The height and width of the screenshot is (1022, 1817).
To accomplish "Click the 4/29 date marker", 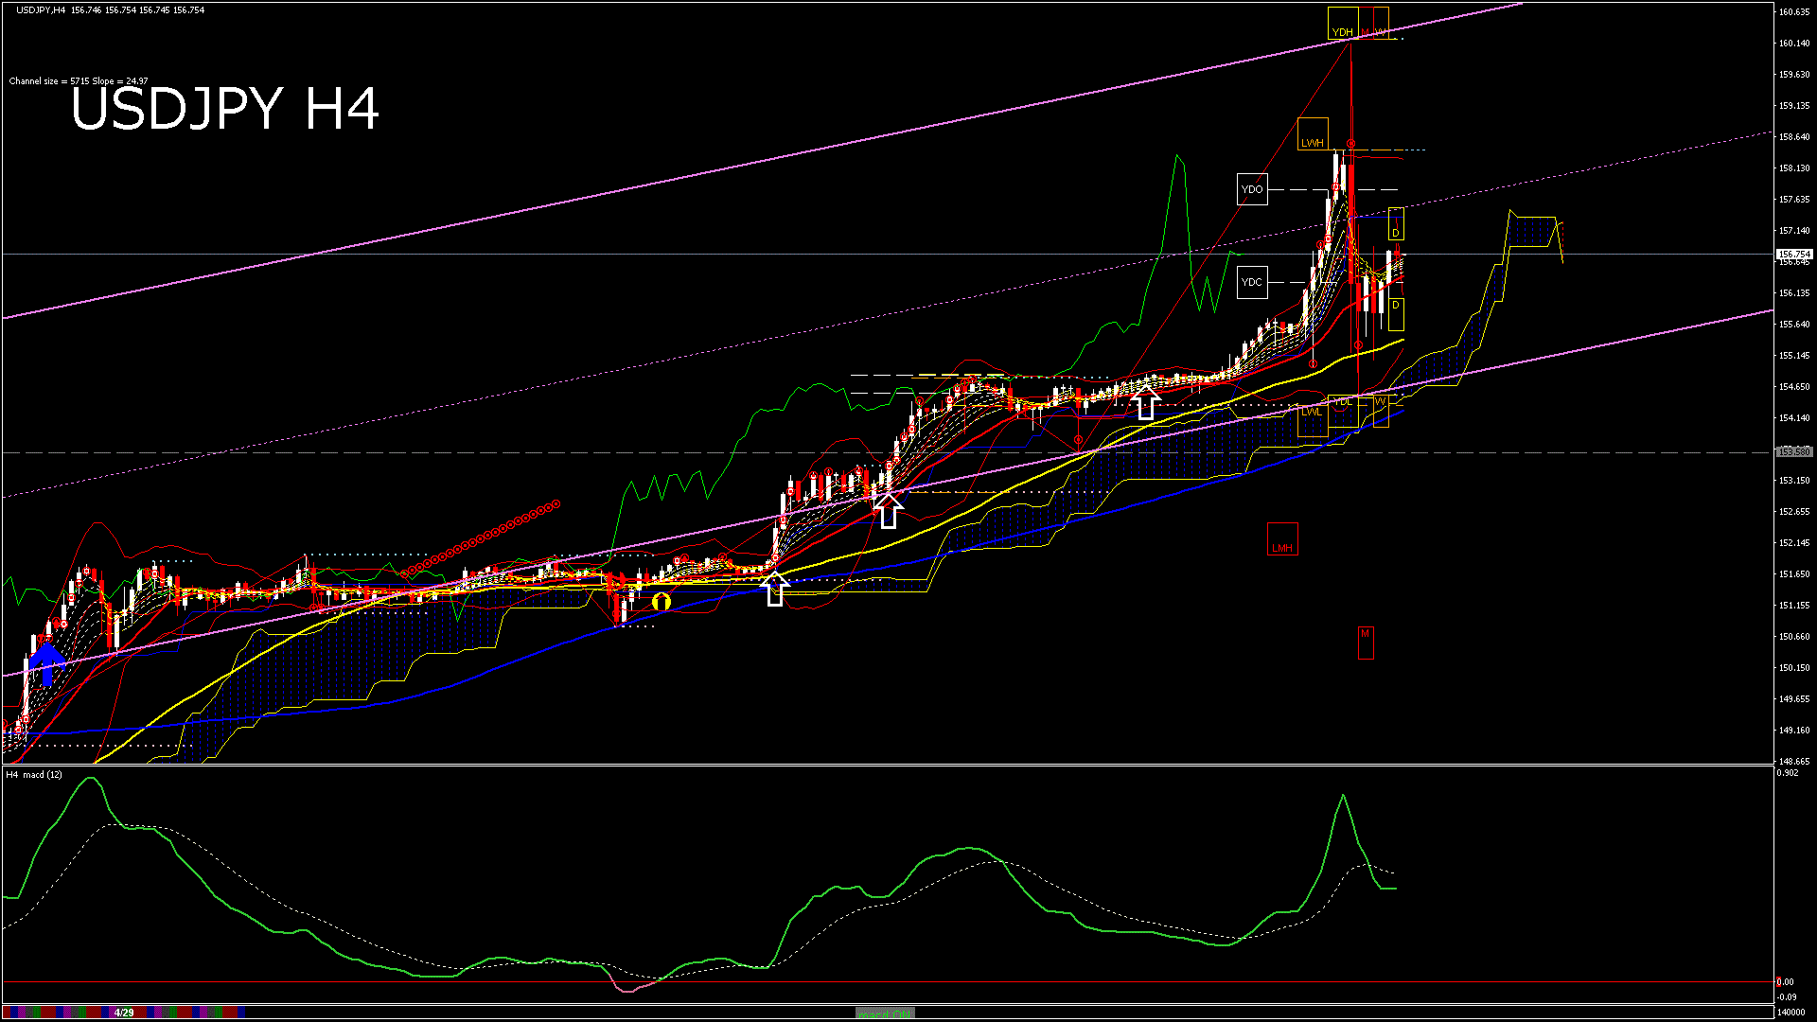I will tap(124, 1013).
